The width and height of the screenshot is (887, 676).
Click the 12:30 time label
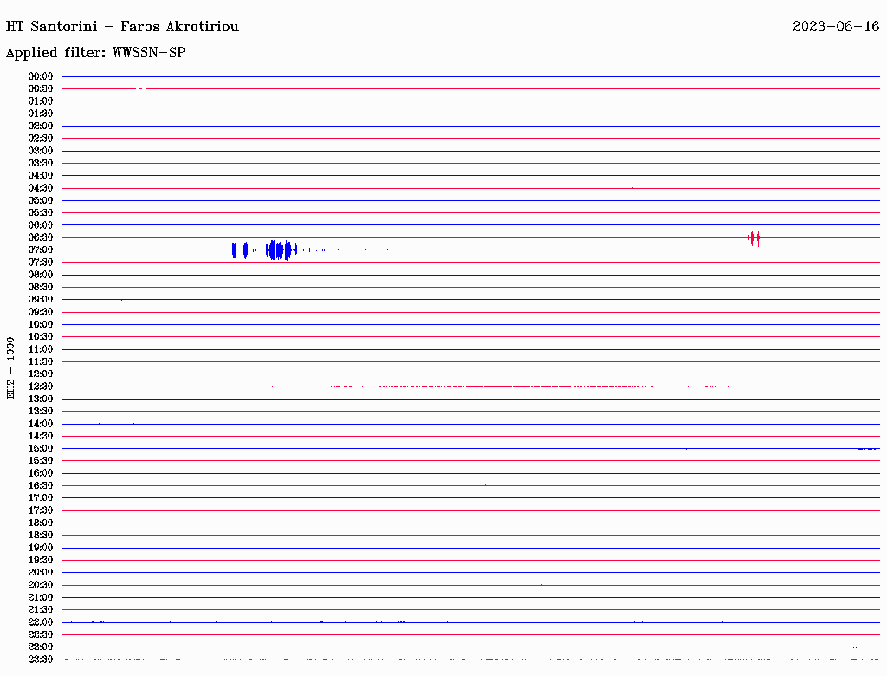[x=41, y=387]
